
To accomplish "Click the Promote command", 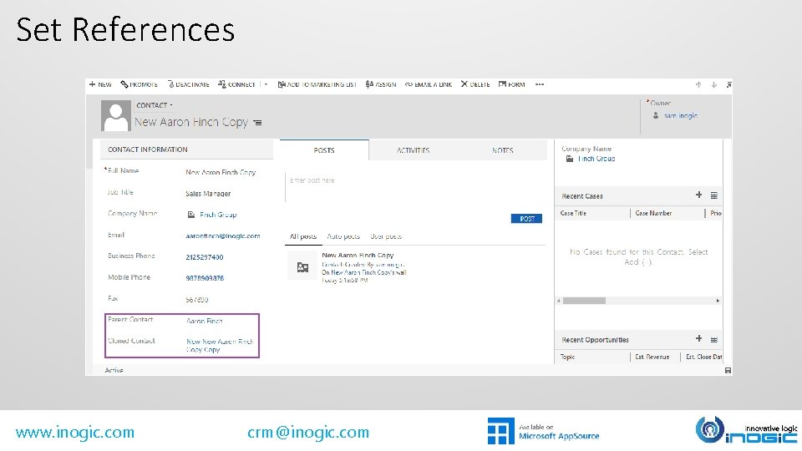I will 140,84.
